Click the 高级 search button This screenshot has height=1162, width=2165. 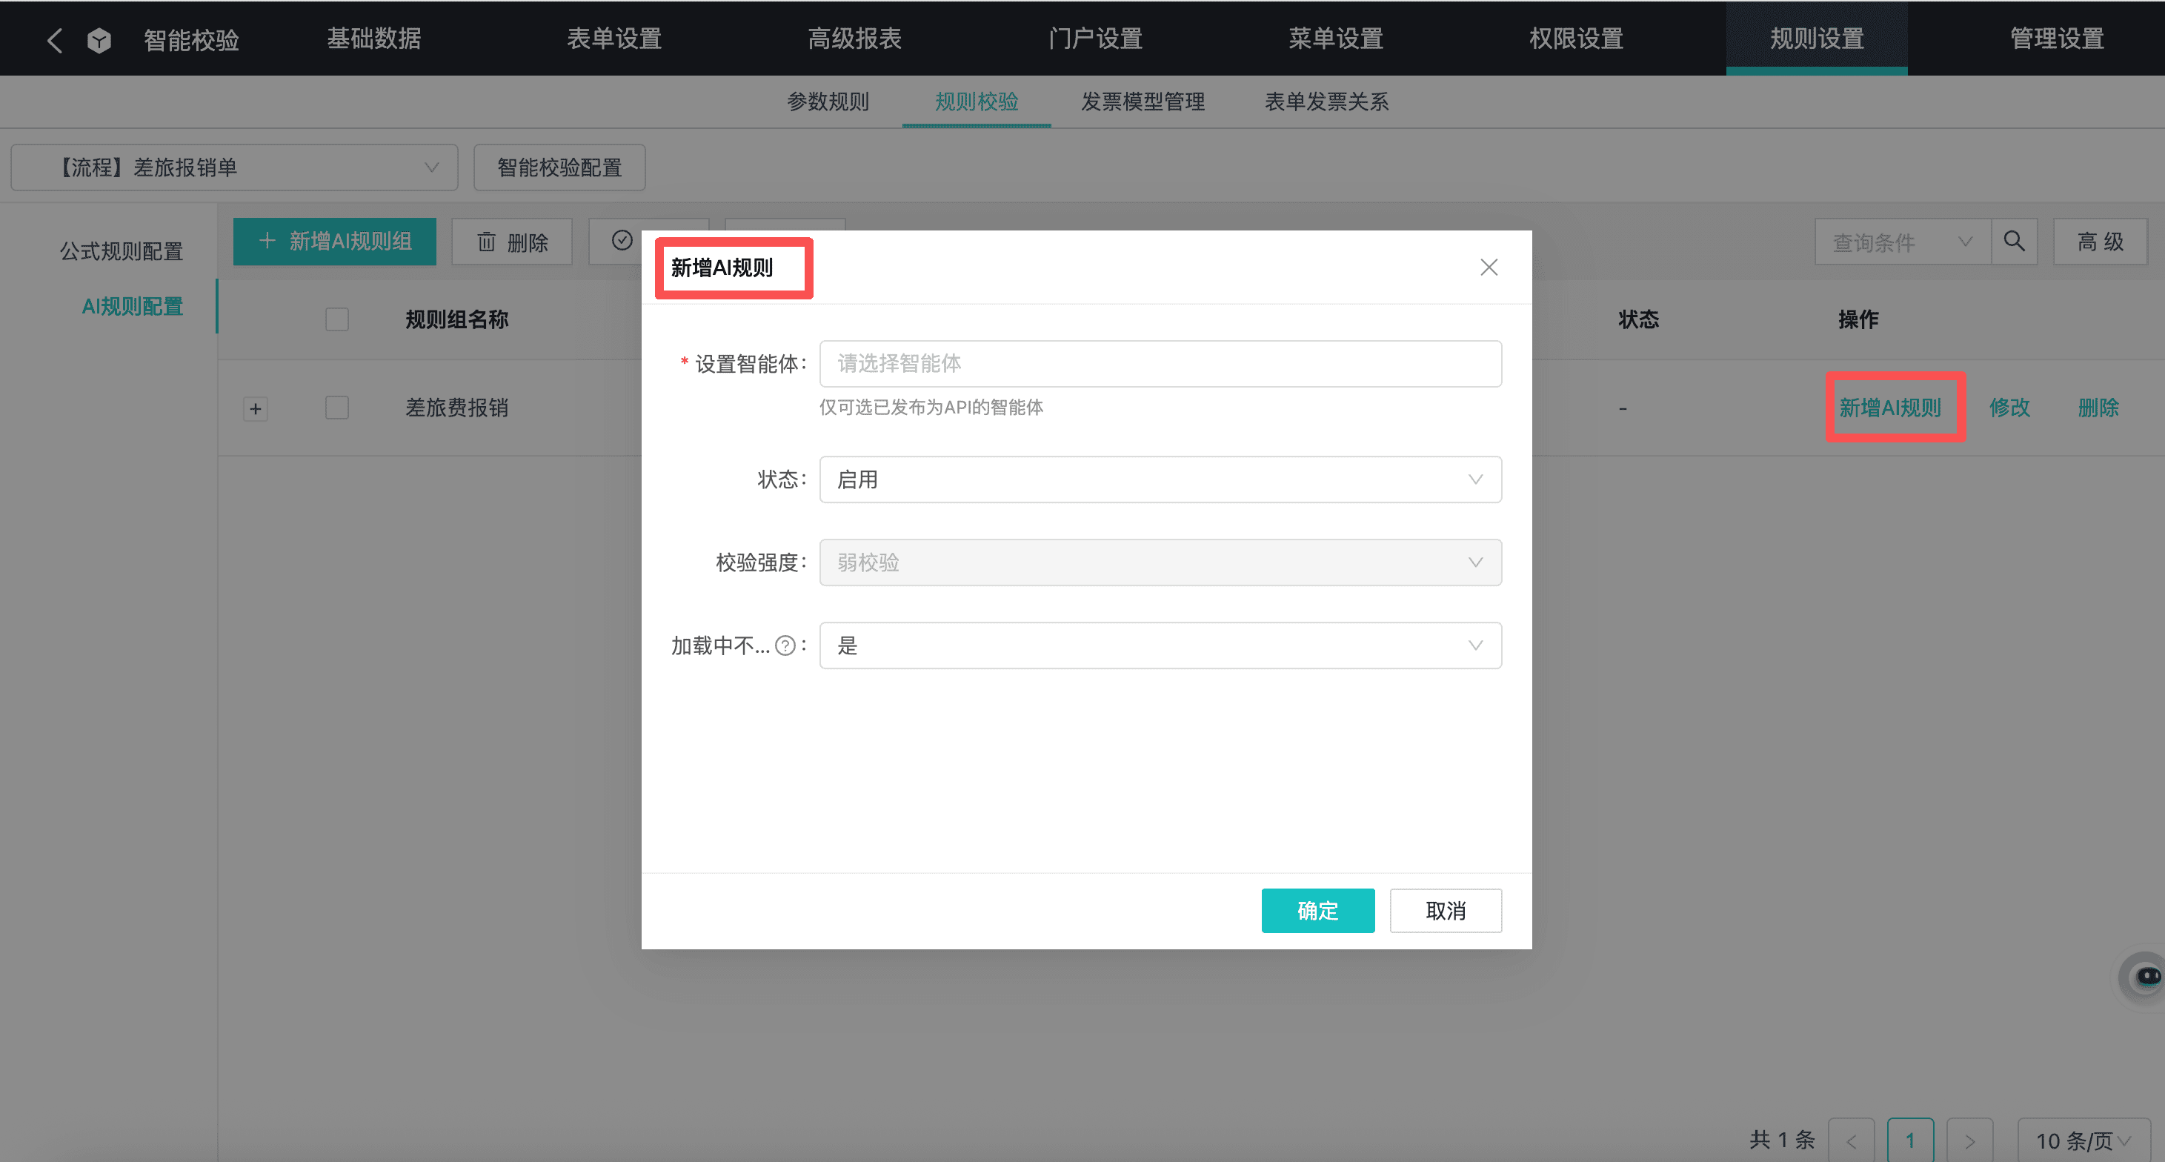click(2101, 242)
